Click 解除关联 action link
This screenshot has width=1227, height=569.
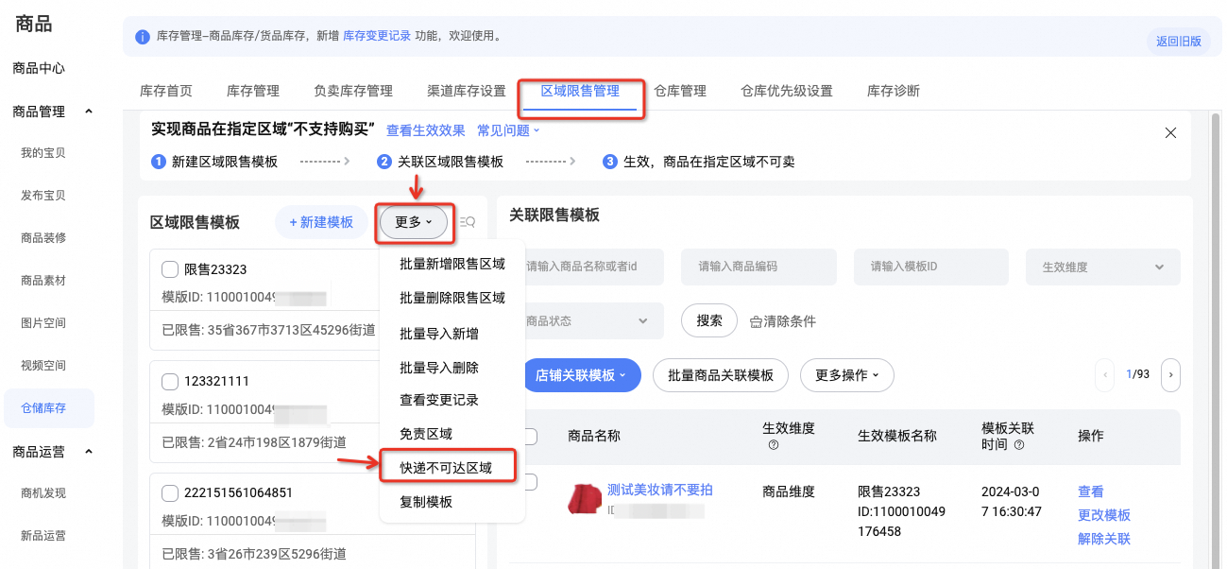(x=1104, y=539)
